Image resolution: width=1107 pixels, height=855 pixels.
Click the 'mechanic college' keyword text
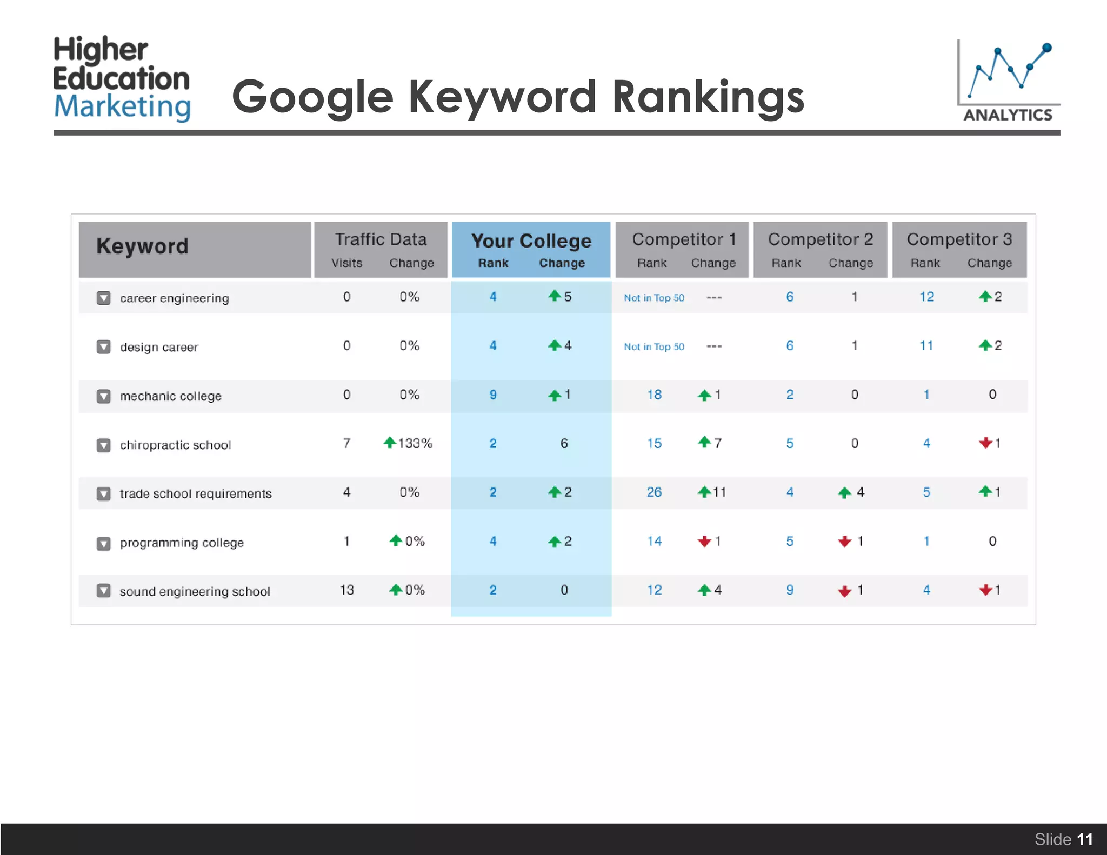[170, 396]
